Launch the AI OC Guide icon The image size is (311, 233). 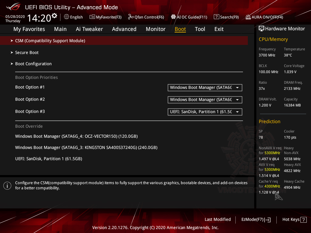(x=173, y=17)
